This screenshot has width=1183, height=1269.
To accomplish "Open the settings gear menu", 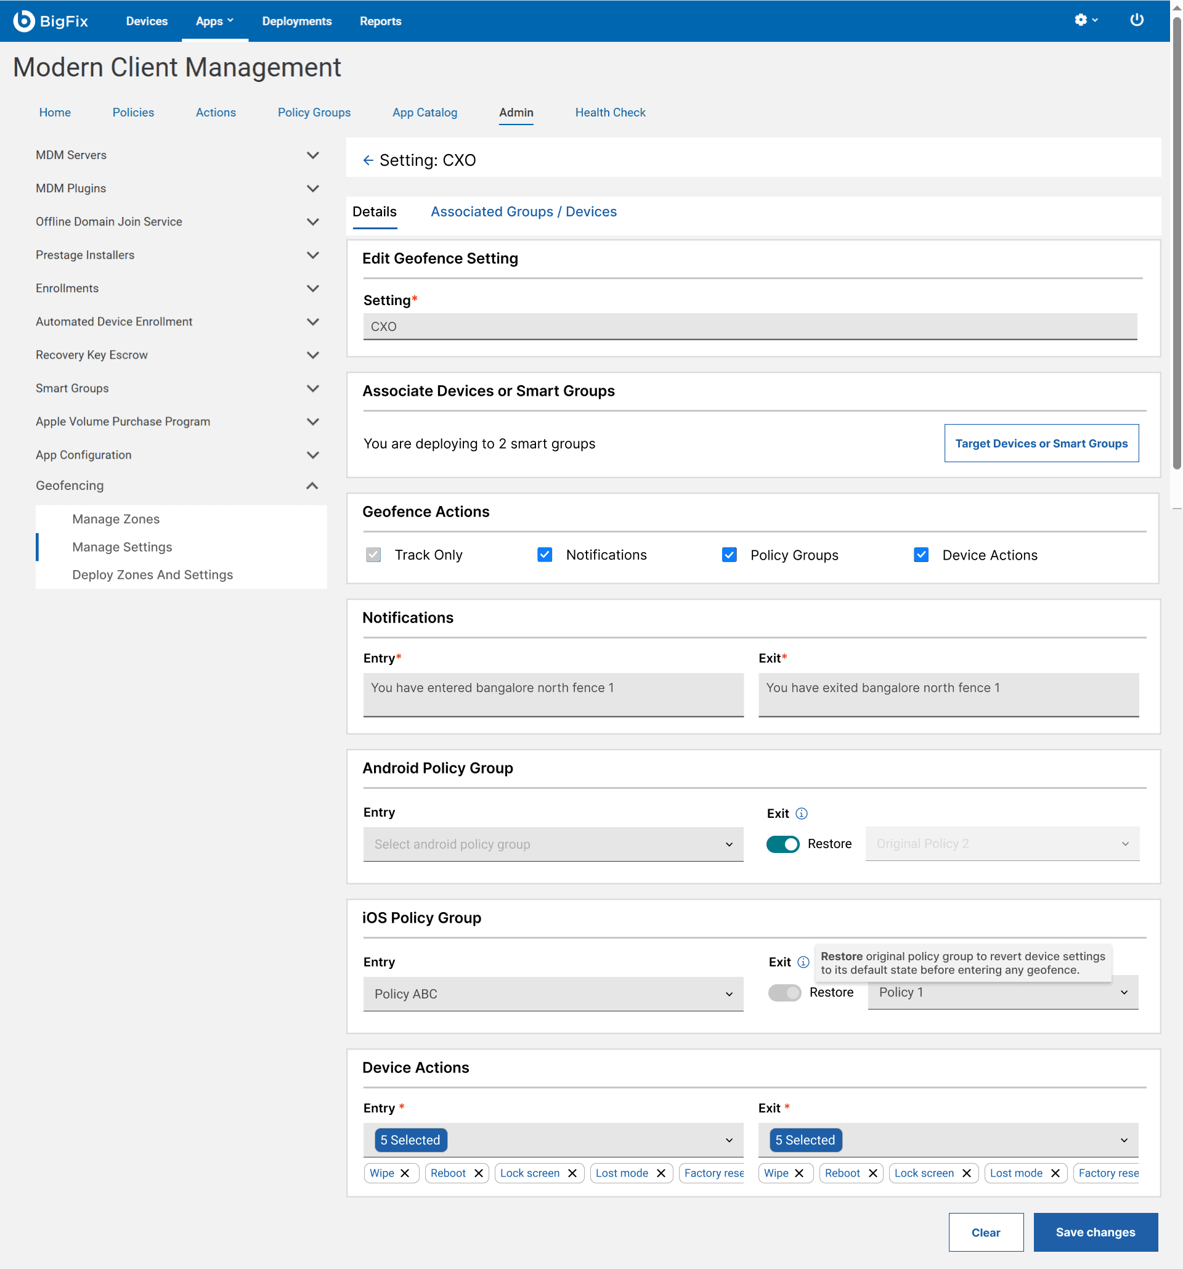I will (1086, 20).
